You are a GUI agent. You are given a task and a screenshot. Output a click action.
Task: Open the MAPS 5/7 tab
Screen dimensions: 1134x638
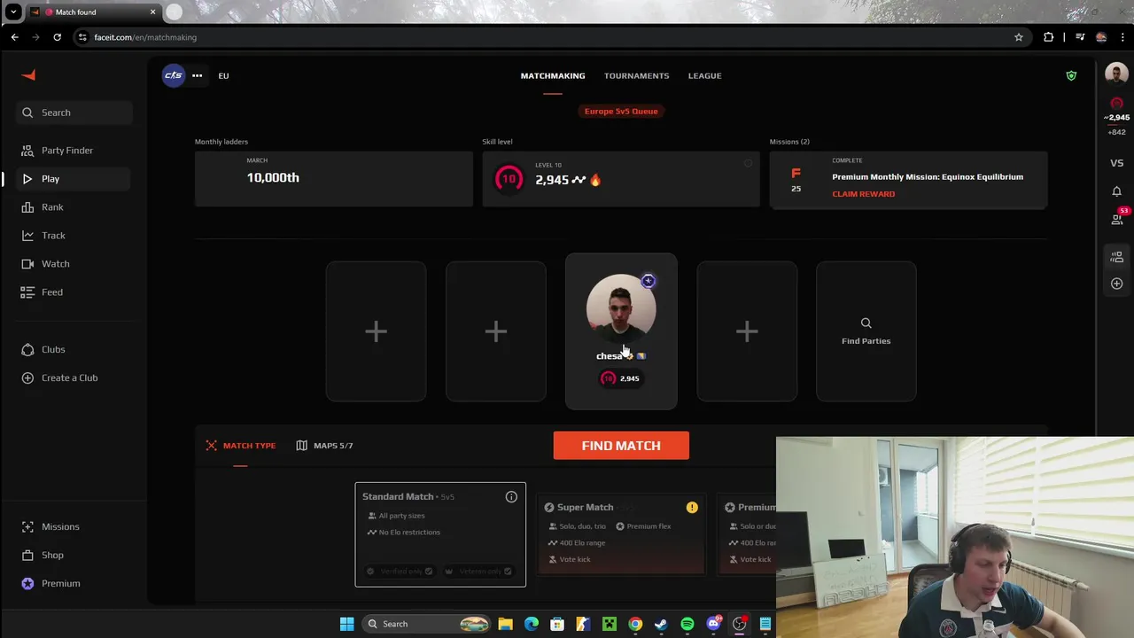coord(325,446)
